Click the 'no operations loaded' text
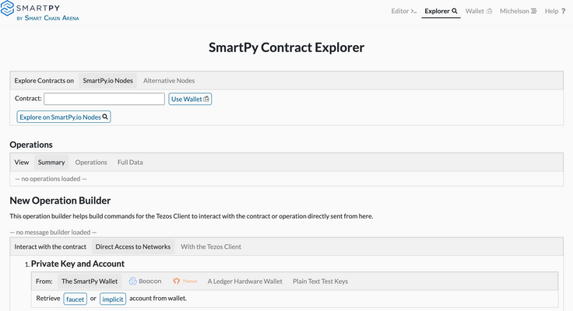Screen dimensions: 573x311 pyautogui.click(x=51, y=179)
